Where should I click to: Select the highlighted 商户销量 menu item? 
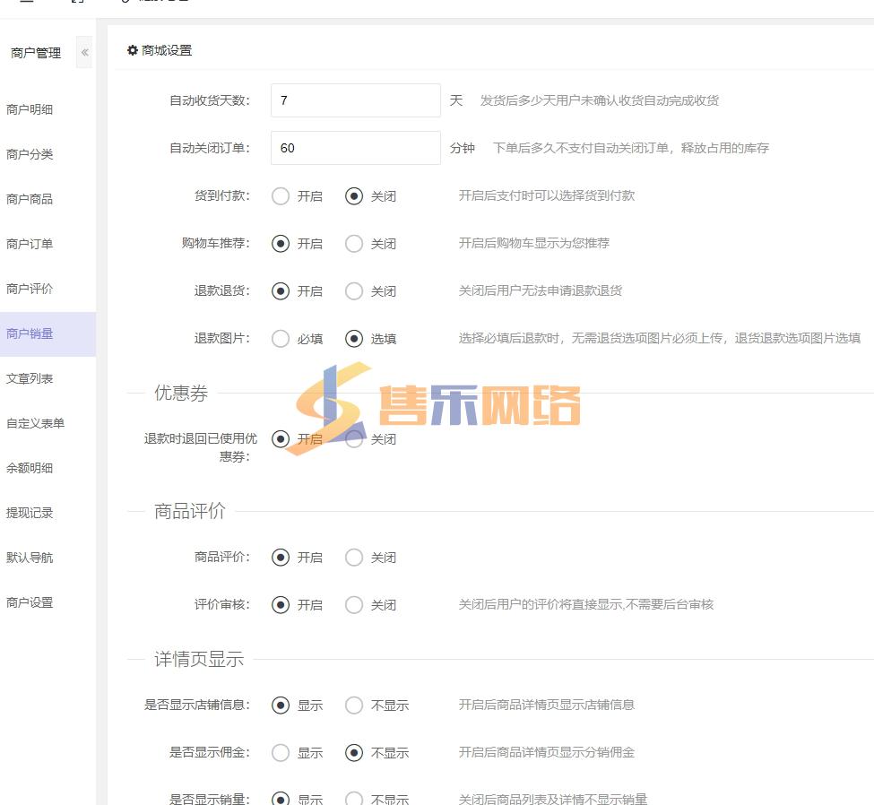(30, 333)
